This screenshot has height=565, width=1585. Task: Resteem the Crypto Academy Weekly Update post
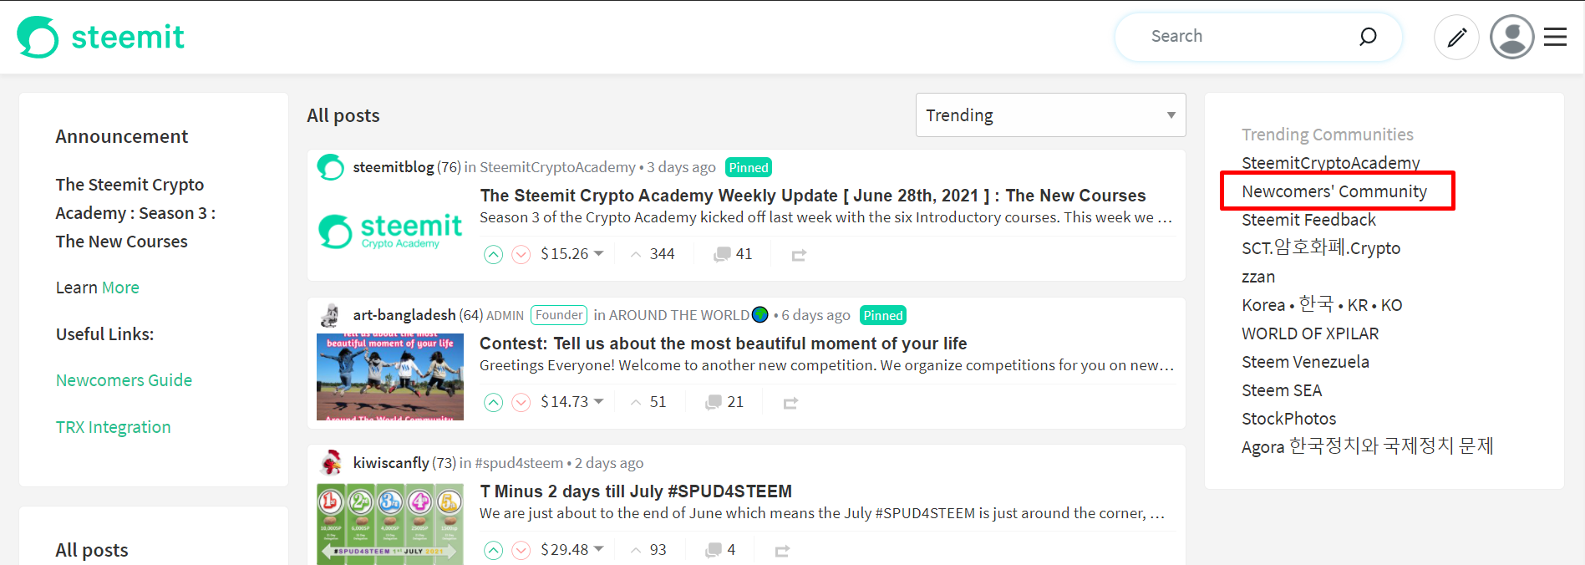(799, 255)
